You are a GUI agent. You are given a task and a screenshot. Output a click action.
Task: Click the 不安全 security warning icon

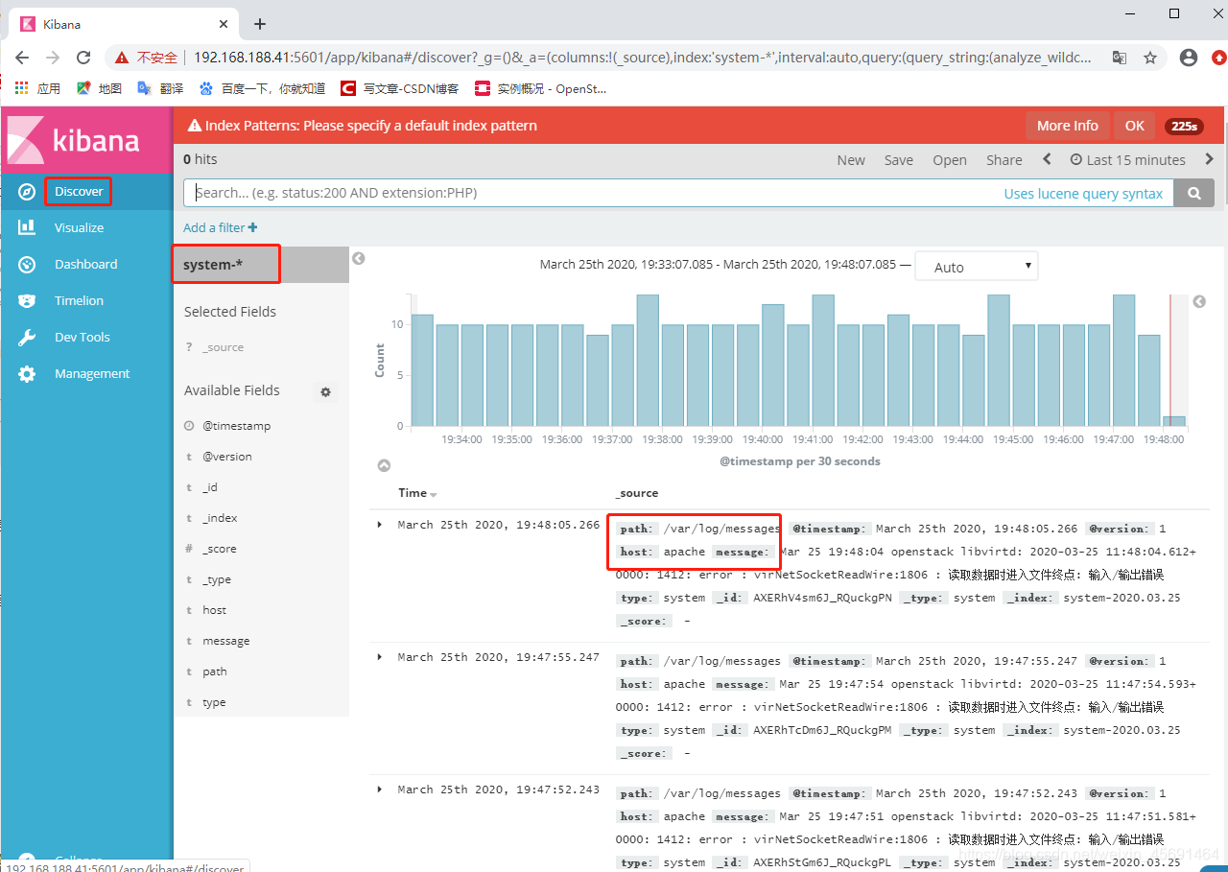pos(122,58)
